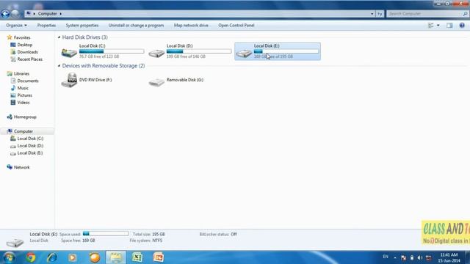
Task: Open Downloads in Favorites
Action: coord(27,52)
